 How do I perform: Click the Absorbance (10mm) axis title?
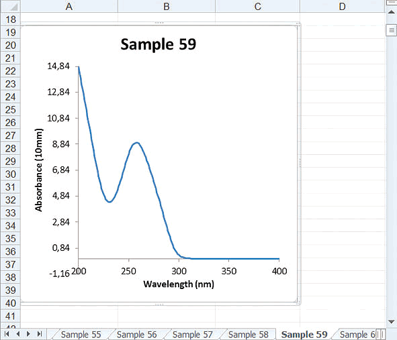point(38,170)
